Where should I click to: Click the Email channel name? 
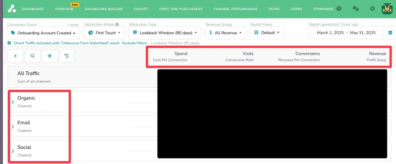pos(24,123)
